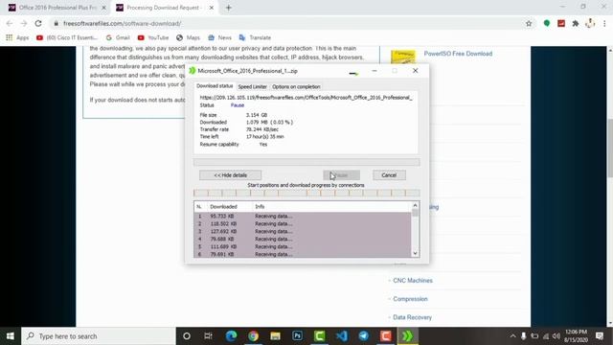Click the connections progress segments bar
This screenshot has height=345, width=613.
click(306, 193)
